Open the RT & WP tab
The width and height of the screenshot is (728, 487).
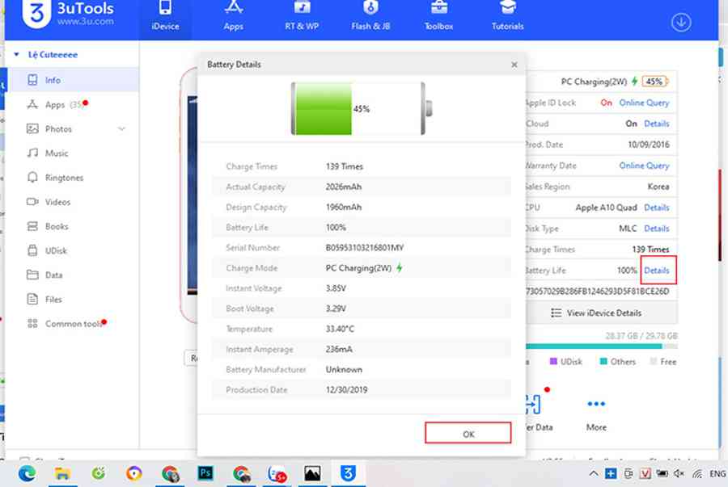tap(302, 17)
